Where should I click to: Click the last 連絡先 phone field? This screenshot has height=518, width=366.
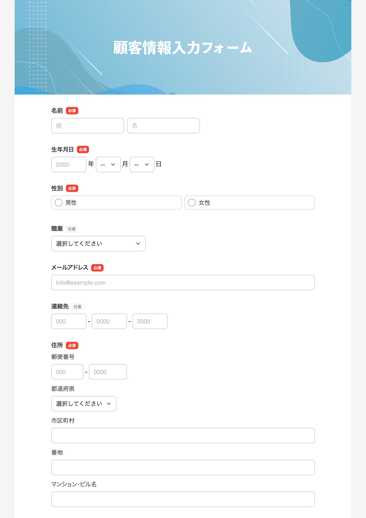[150, 321]
